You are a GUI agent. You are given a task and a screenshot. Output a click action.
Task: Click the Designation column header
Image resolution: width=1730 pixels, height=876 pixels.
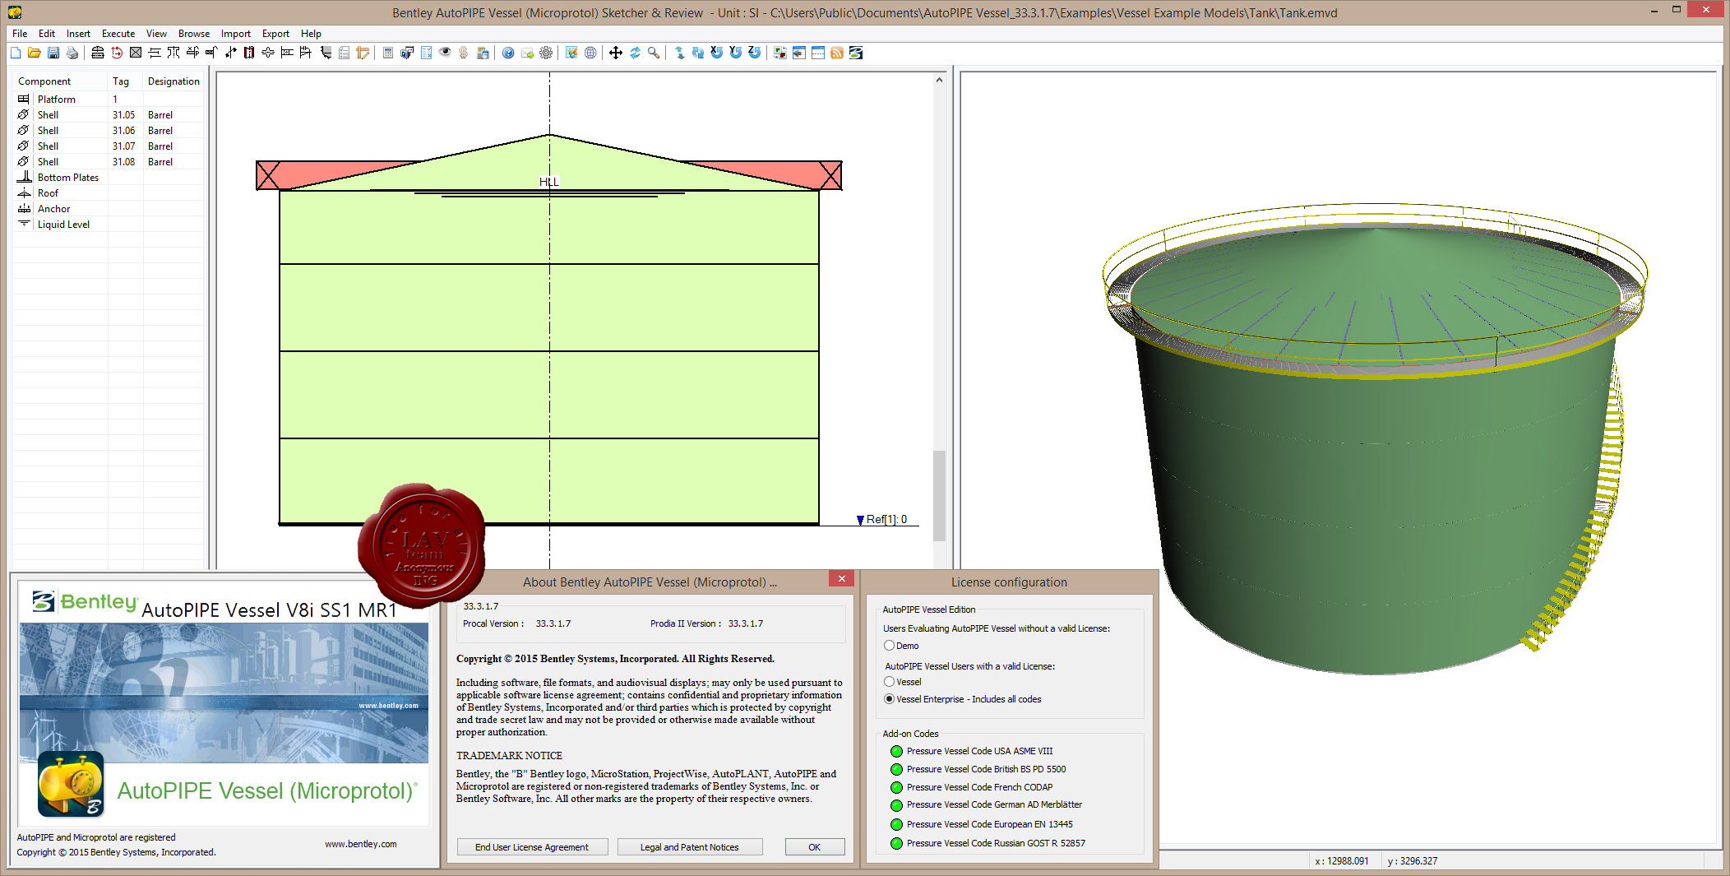click(173, 81)
